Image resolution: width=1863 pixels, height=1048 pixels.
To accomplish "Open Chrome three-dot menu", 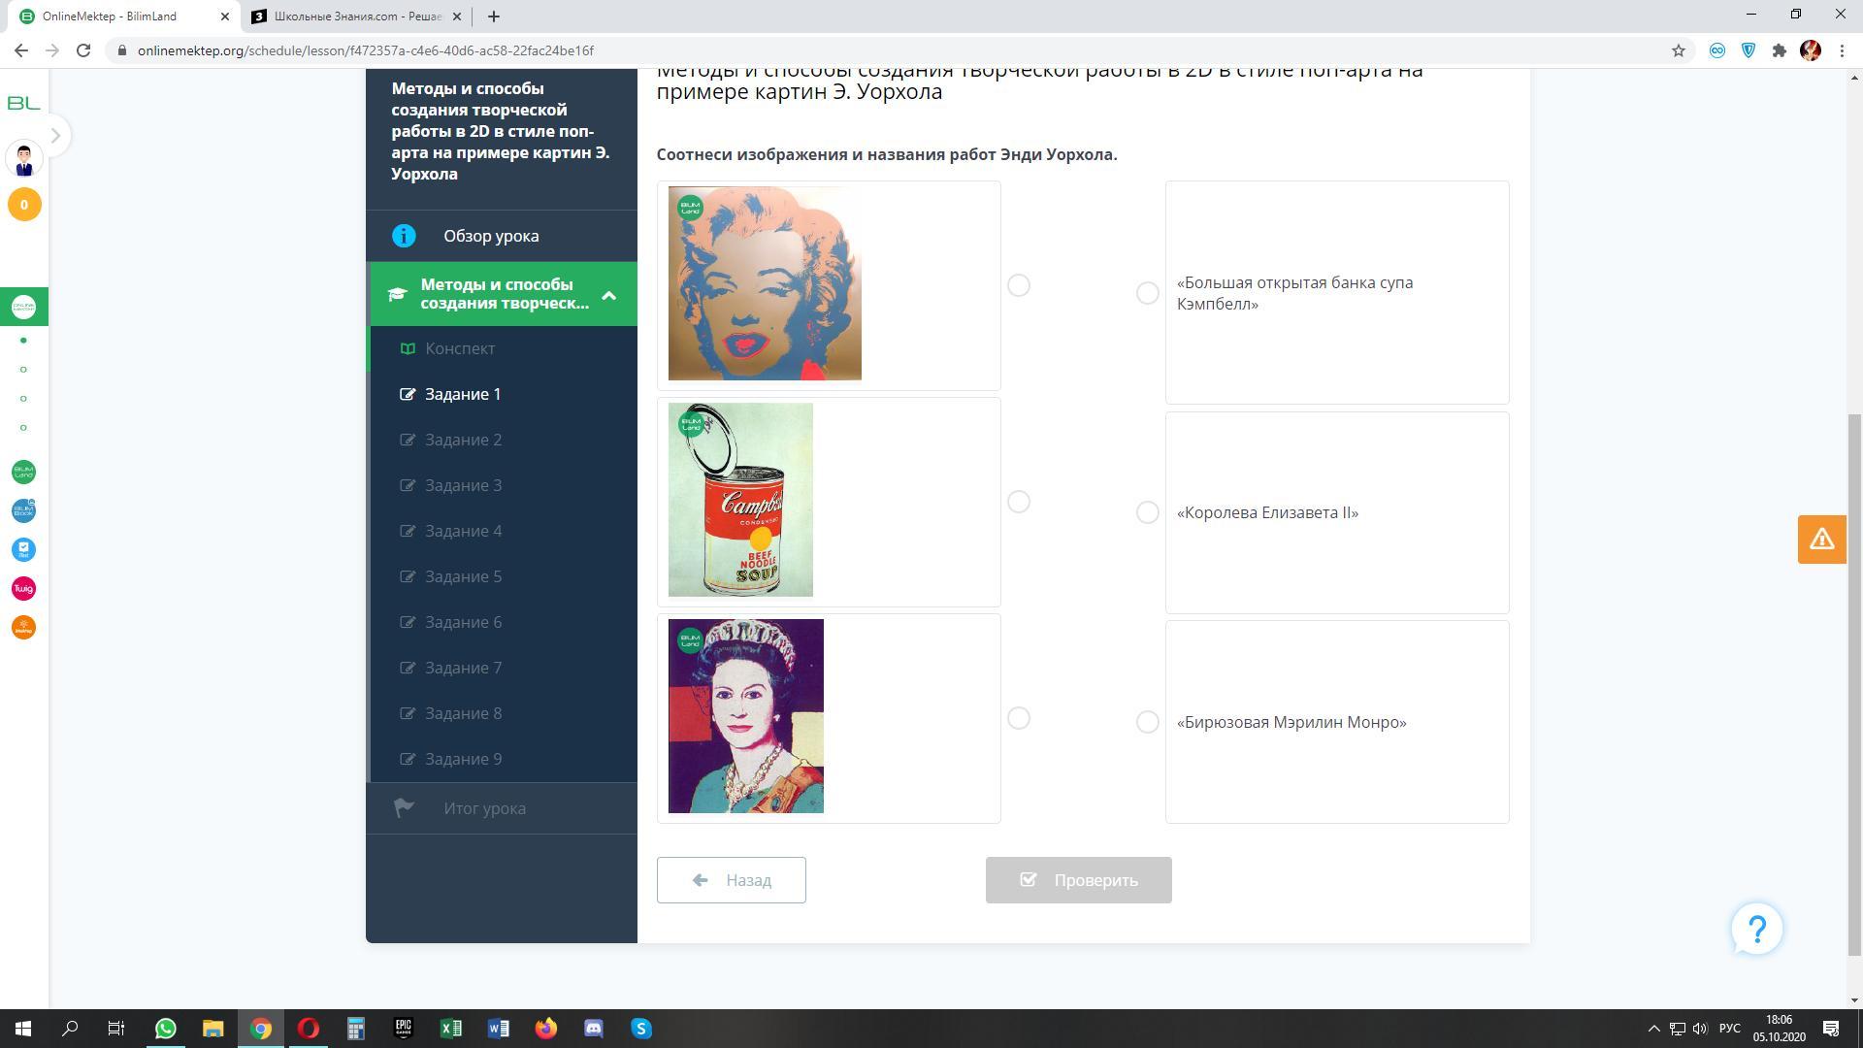I will [x=1842, y=50].
